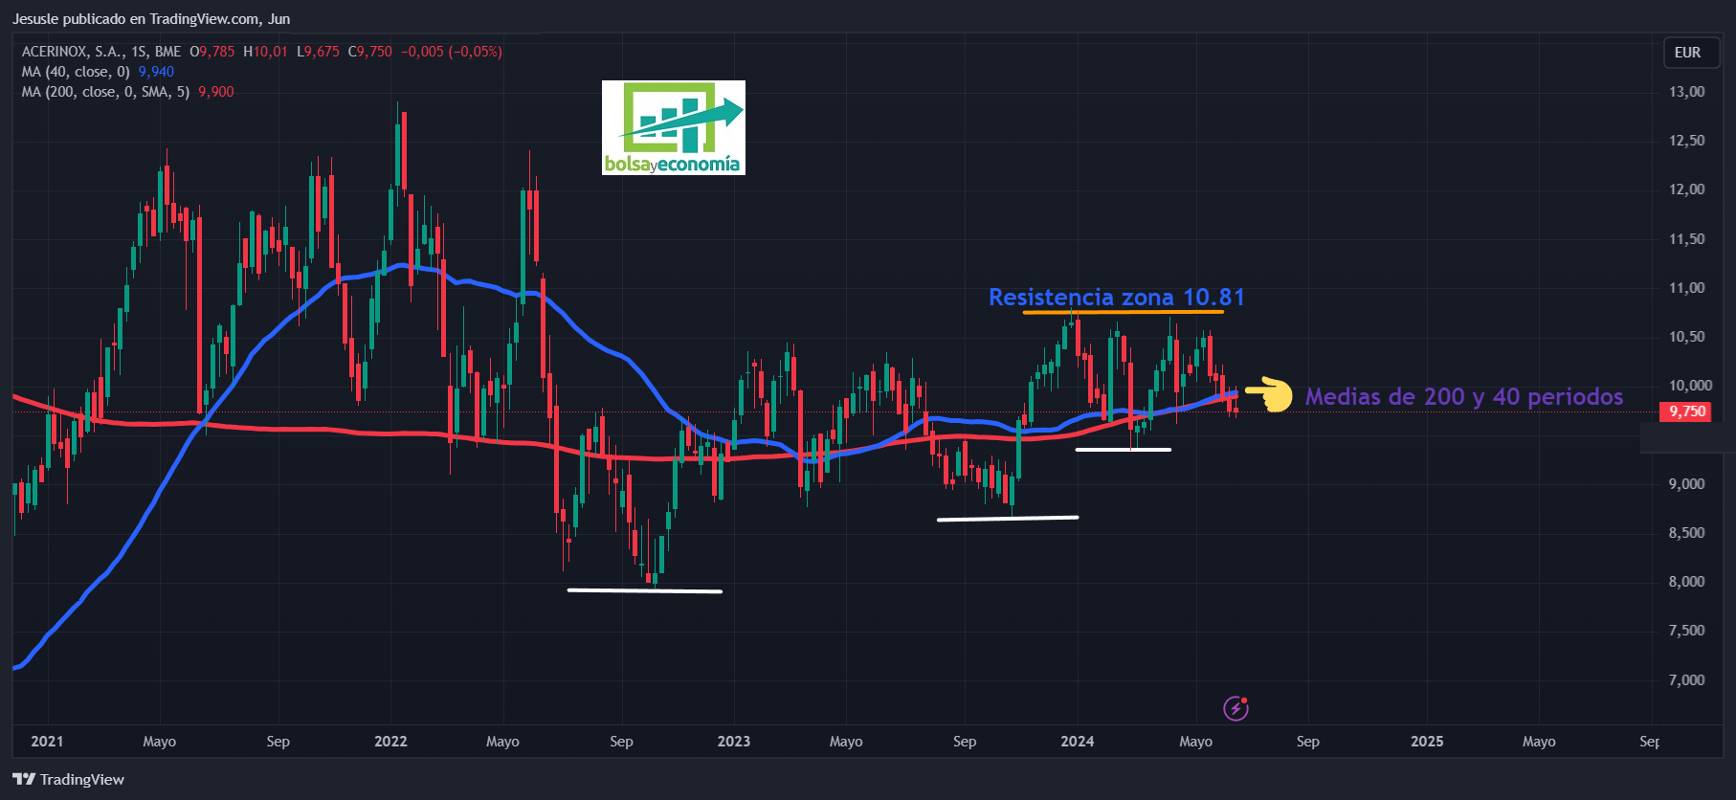Select the MA (200, close, 0, SMA, 5) legend

tap(105, 92)
